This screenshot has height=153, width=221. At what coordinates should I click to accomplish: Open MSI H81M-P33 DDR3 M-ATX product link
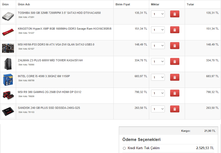tap(56, 44)
